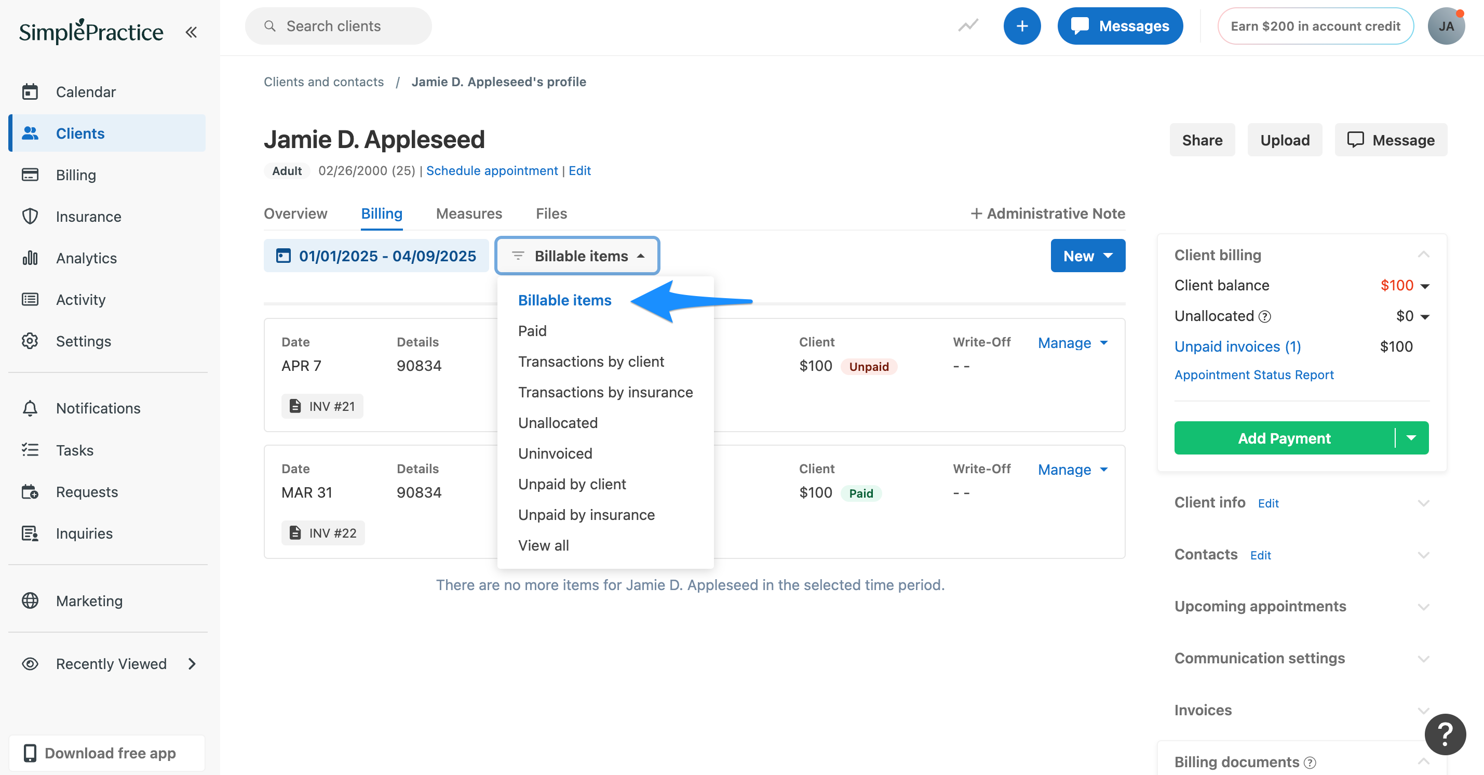Screen dimensions: 1484x775
Task: Open invoice INV #21 document
Action: (322, 406)
